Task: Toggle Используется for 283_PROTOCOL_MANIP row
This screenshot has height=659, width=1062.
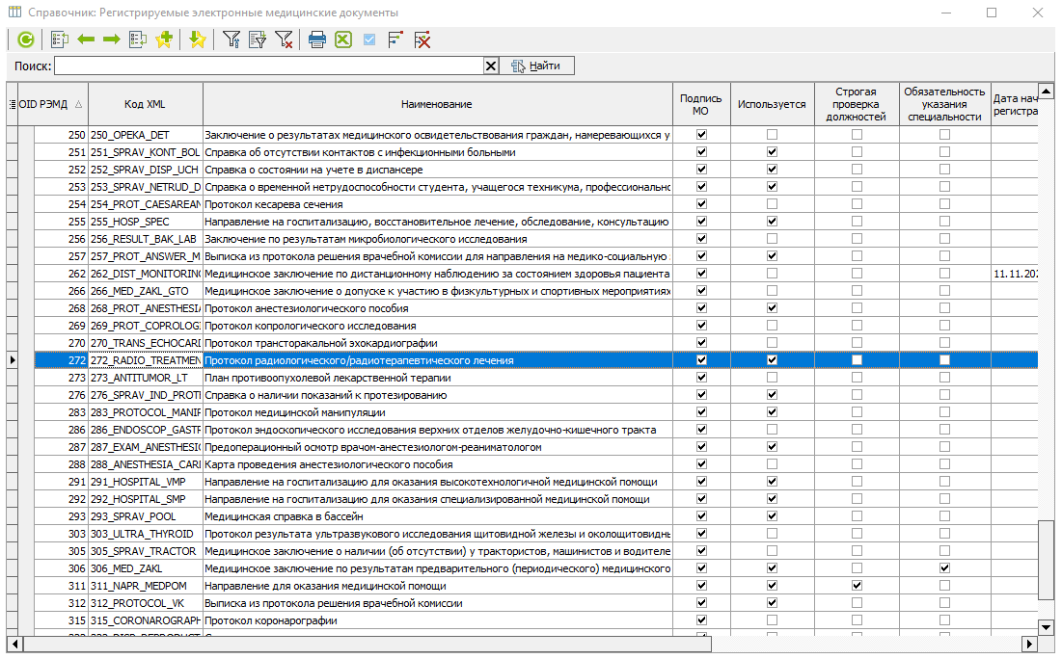Action: click(x=772, y=412)
